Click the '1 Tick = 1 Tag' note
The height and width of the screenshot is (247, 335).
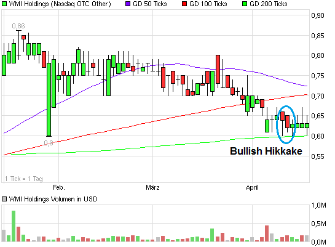(x=24, y=179)
